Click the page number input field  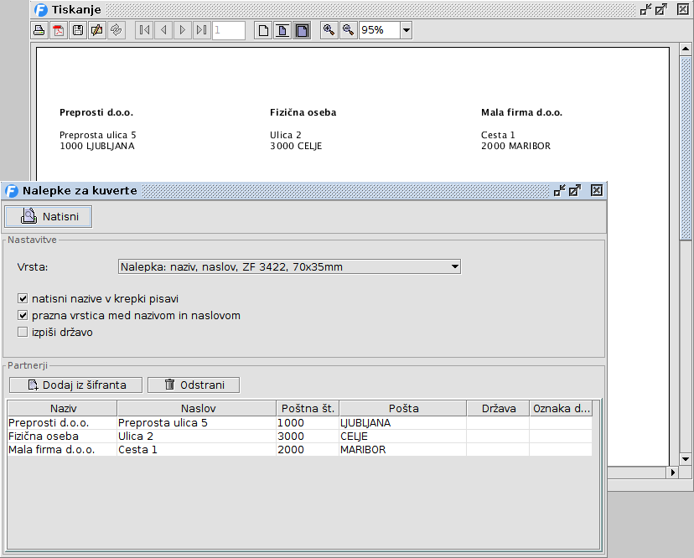point(228,30)
